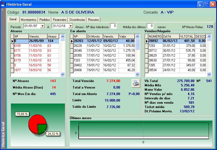Click the Histórico Geral title bar icon
The height and width of the screenshot is (150, 217).
click(x=3, y=4)
